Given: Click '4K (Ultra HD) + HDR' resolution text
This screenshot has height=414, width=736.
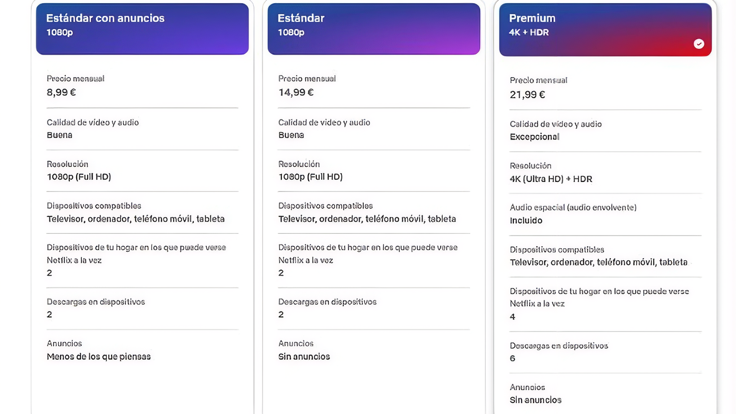Looking at the screenshot, I should tap(551, 179).
